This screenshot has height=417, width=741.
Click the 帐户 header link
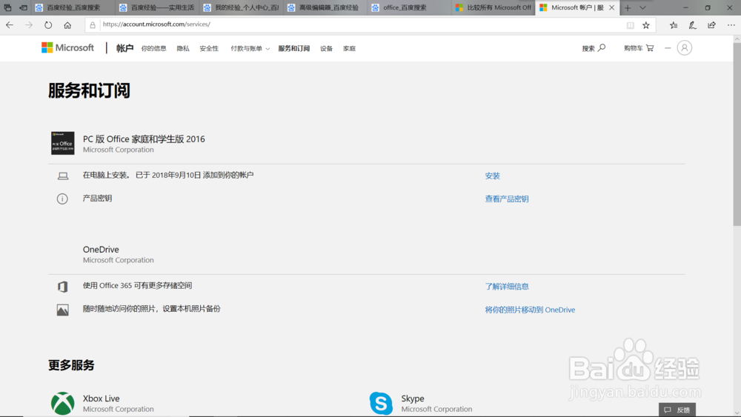(124, 48)
